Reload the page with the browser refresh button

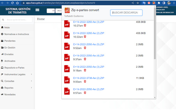[x=12, y=3]
